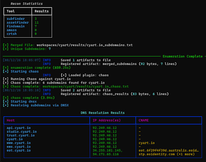Click host api.cyart.io

[x=19, y=128]
